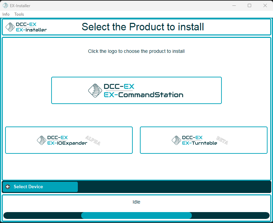Viewport: 273px width, 223px height.
Task: Maximize the EX-Installer window
Action: click(x=249, y=5)
